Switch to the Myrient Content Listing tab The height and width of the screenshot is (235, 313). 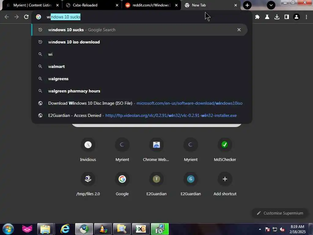32,5
